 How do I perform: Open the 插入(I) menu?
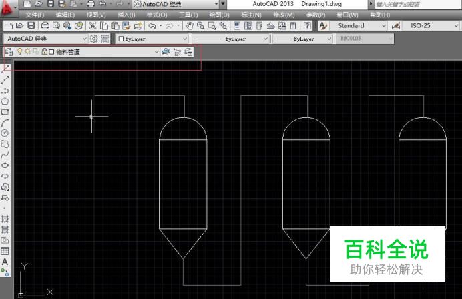[x=126, y=15]
